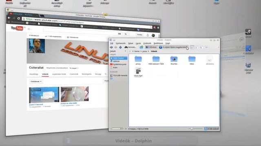
Task: Select the .directory file in Dolphin
Action: point(210,60)
